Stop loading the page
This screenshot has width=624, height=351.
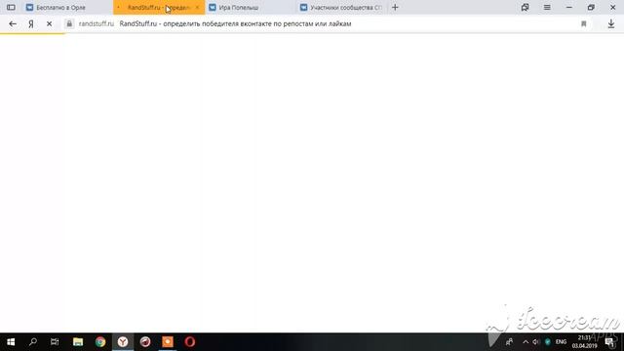[x=49, y=23]
